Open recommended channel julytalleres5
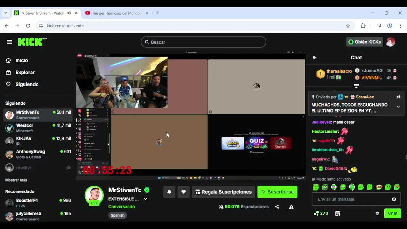The image size is (407, 229). pyautogui.click(x=38, y=216)
